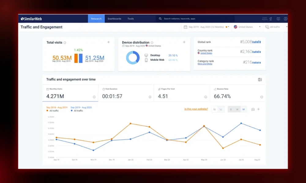Screen dimensions: 306x183
Task: Click the 50.53M total visits value
Action: [x=62, y=58]
